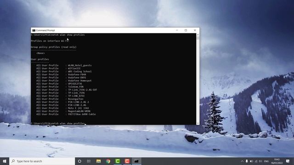This screenshot has width=294, height=165.
Task: Click the Type here to search box
Action: (x=42, y=161)
